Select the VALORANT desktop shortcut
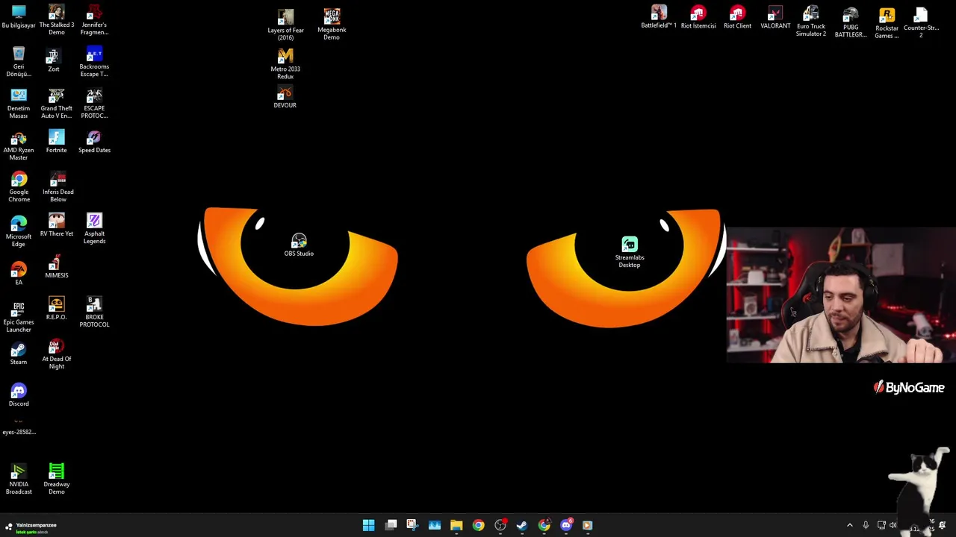Viewport: 956px width, 537px height. (775, 17)
